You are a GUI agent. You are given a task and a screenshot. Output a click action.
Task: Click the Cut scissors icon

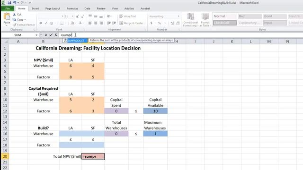click(15, 15)
